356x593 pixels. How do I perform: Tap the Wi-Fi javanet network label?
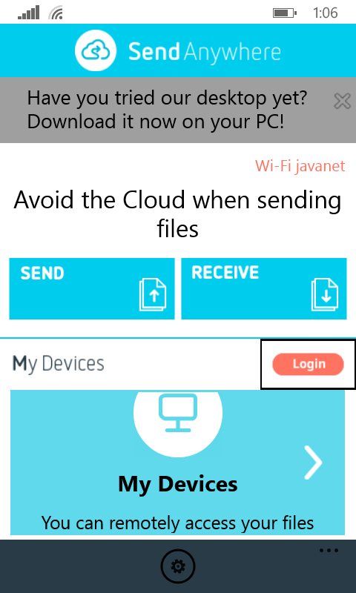click(300, 165)
